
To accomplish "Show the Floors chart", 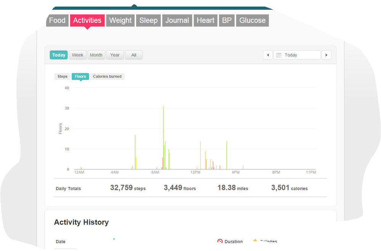I will (x=80, y=76).
